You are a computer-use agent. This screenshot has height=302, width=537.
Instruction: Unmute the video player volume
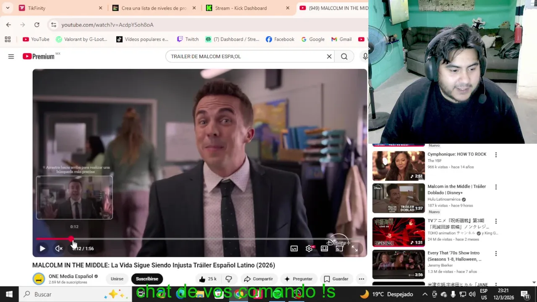tap(59, 249)
